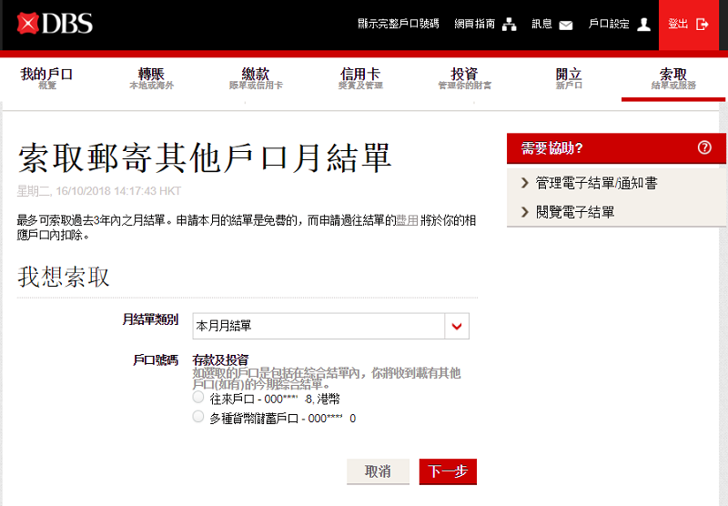
Task: Click 顯示完整戶口號碼 in the header
Action: (398, 25)
